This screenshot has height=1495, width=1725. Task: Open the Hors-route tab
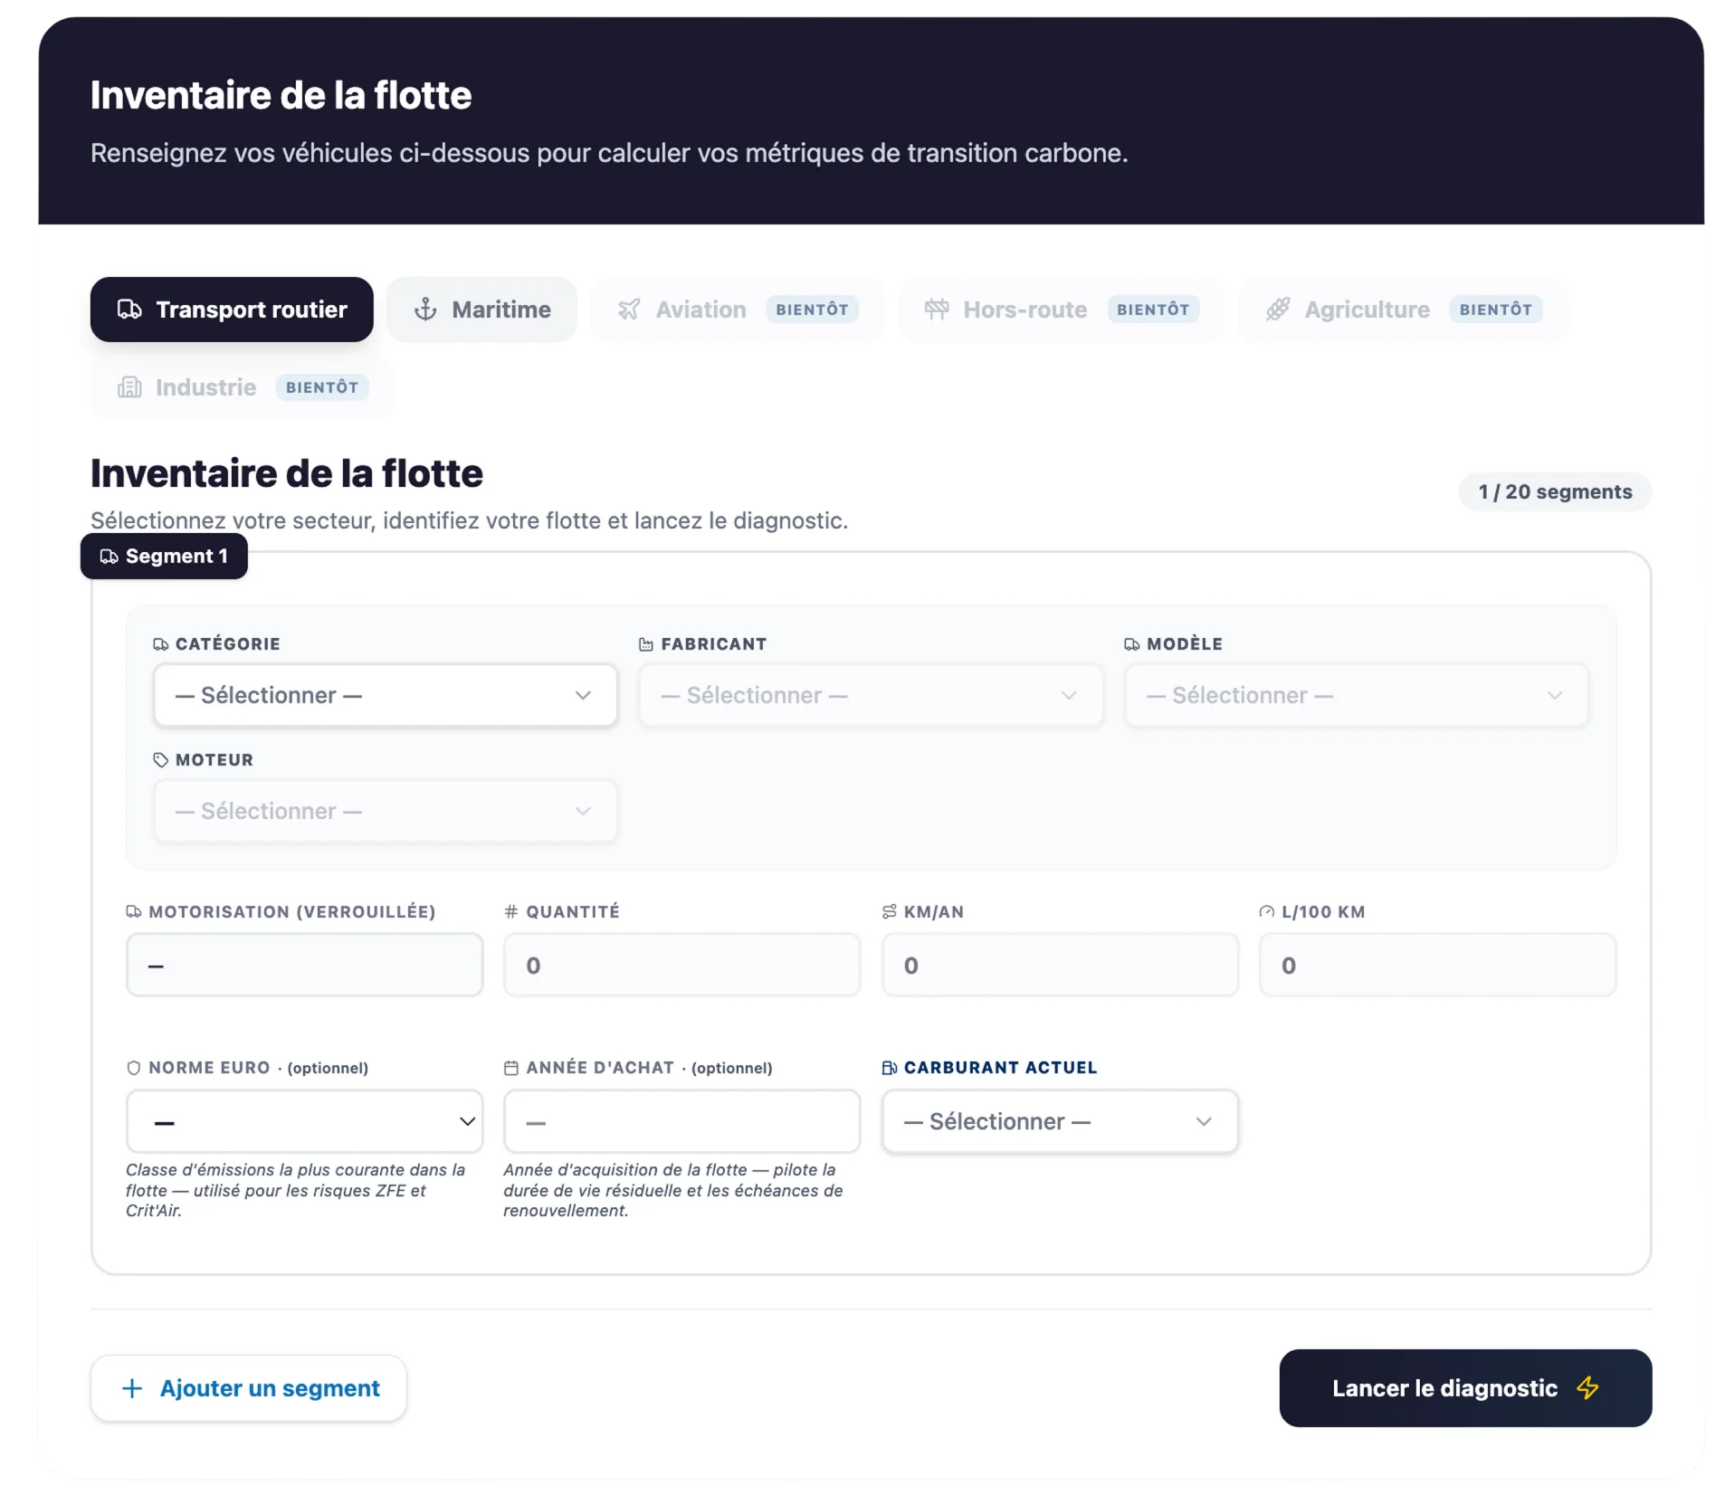[x=1061, y=309]
